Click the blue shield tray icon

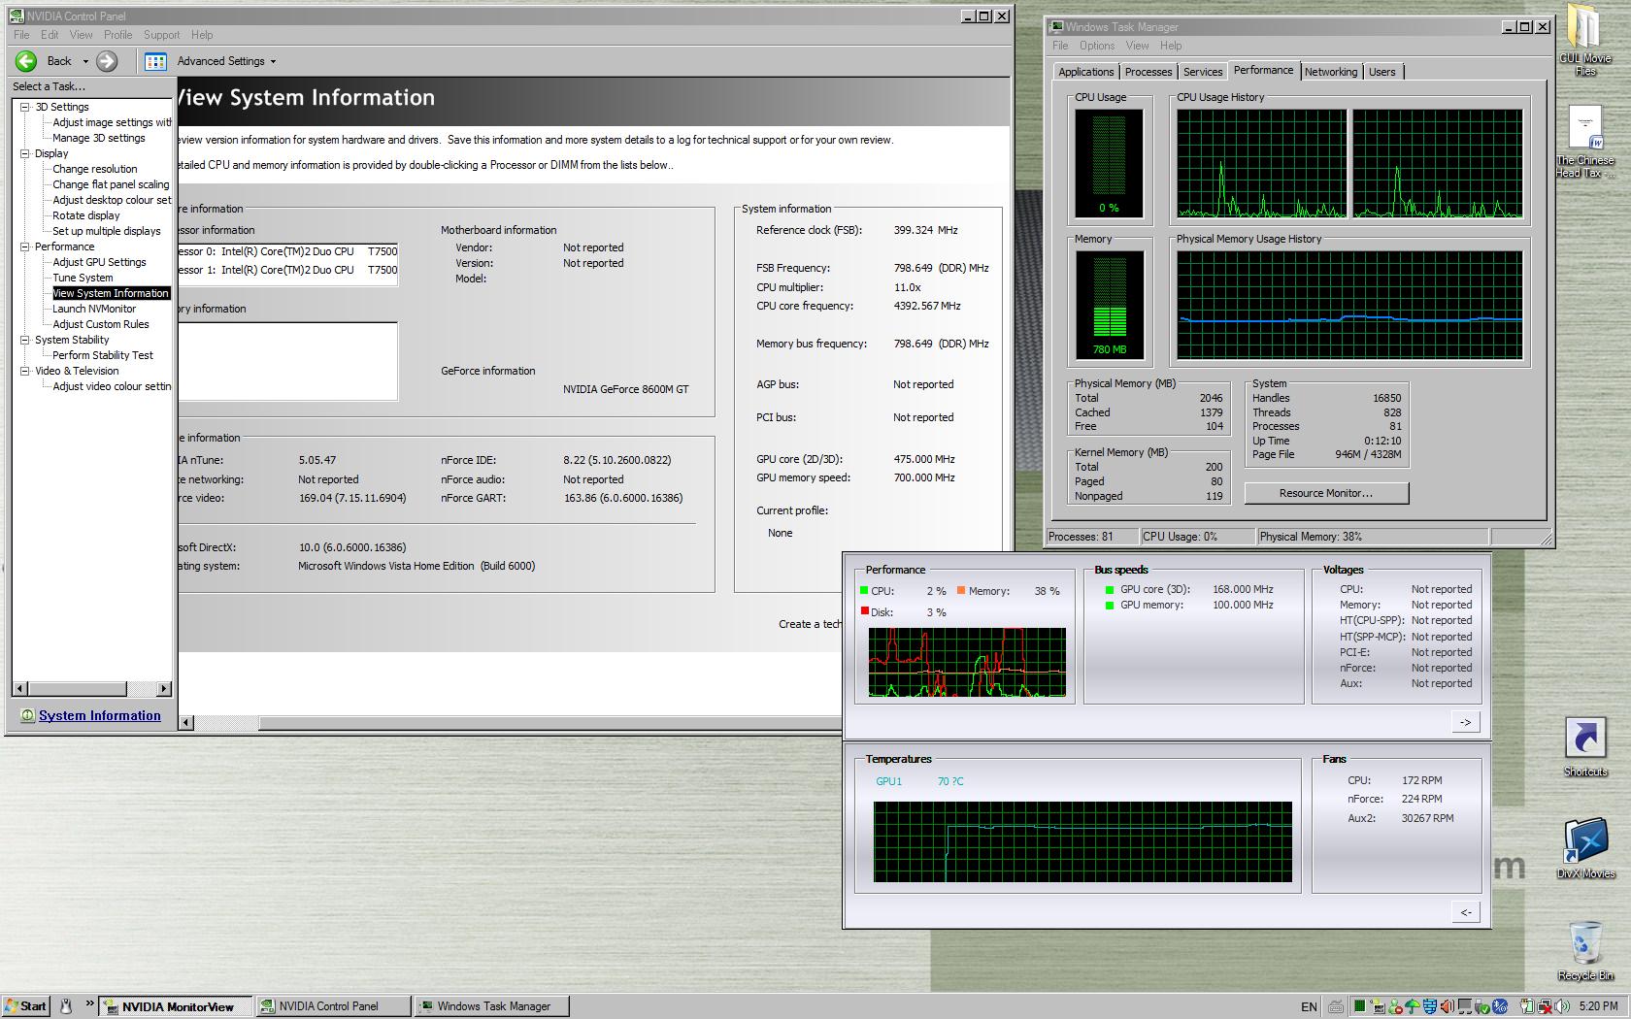[1430, 1006]
